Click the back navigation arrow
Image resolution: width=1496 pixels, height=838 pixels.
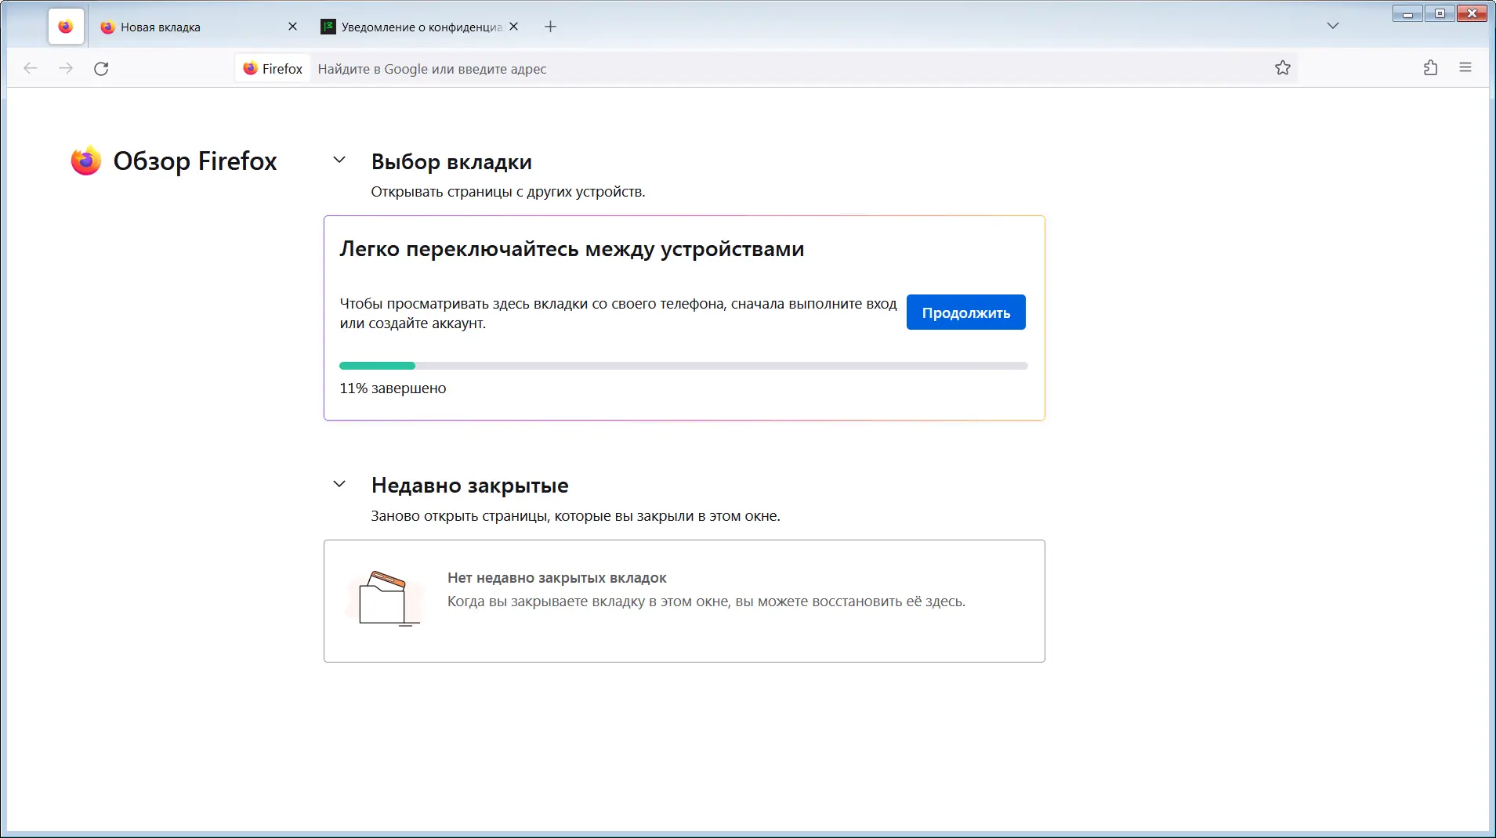[x=30, y=68]
